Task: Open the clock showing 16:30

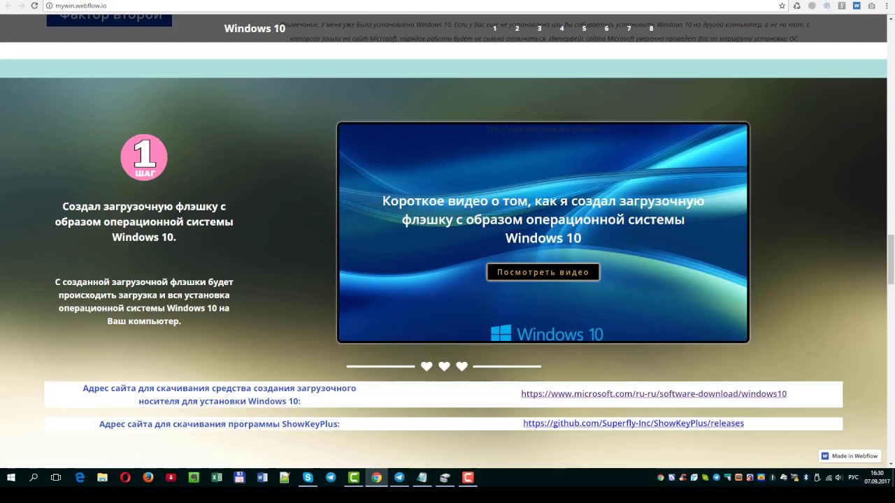Action: pos(877,478)
